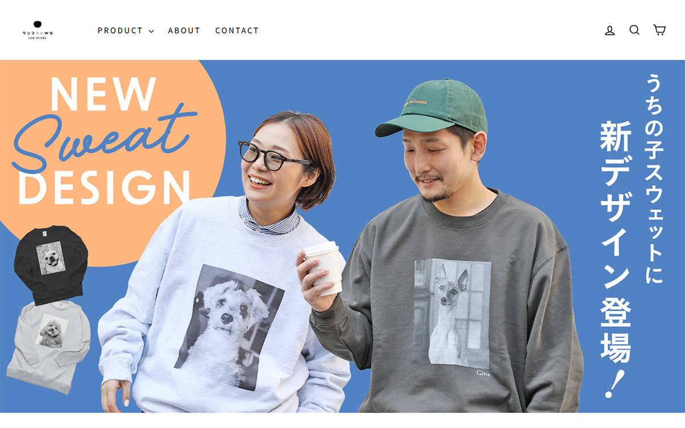
Task: Open the shopping cart icon
Action: pos(659,30)
